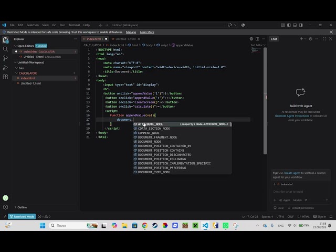336x252 pixels.
Task: Dismiss the Restricted Mode banner
Action: click(331, 32)
